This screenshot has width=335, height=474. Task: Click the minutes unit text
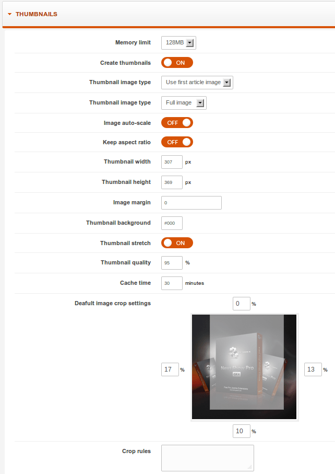point(194,283)
